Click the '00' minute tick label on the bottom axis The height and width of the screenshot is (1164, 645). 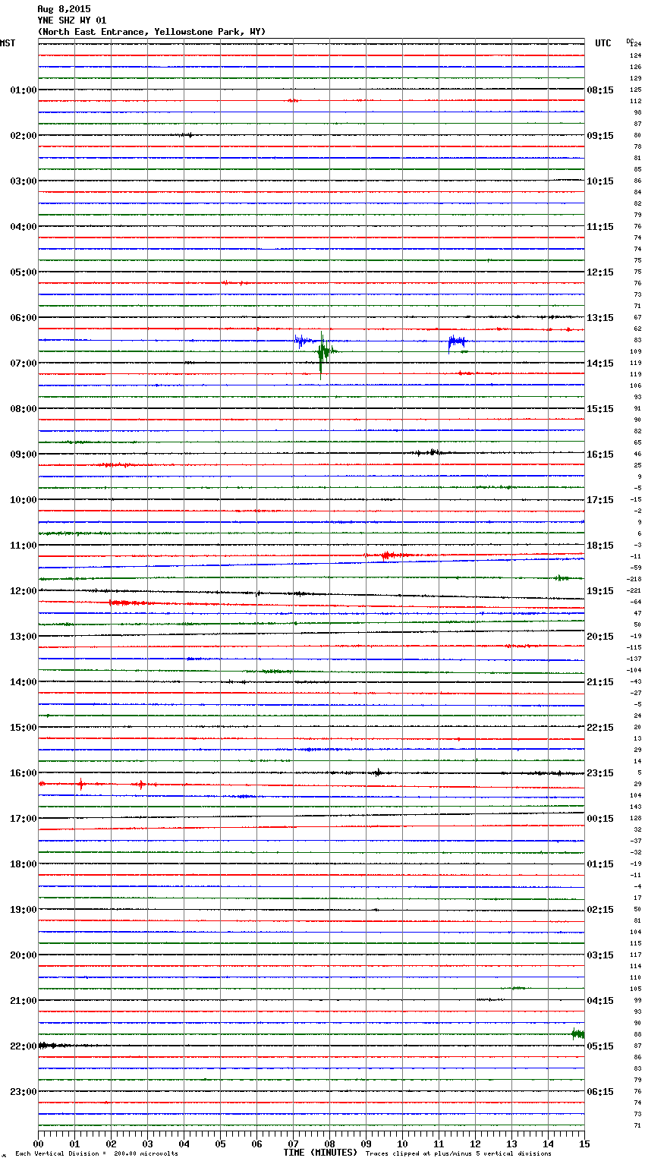click(x=38, y=1144)
